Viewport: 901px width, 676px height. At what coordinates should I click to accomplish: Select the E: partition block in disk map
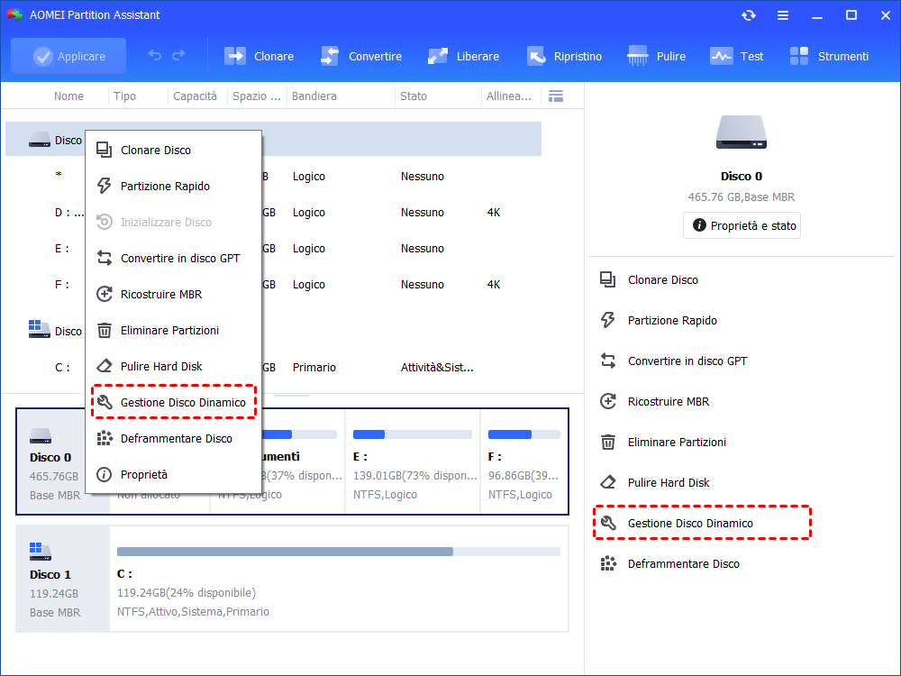(413, 461)
